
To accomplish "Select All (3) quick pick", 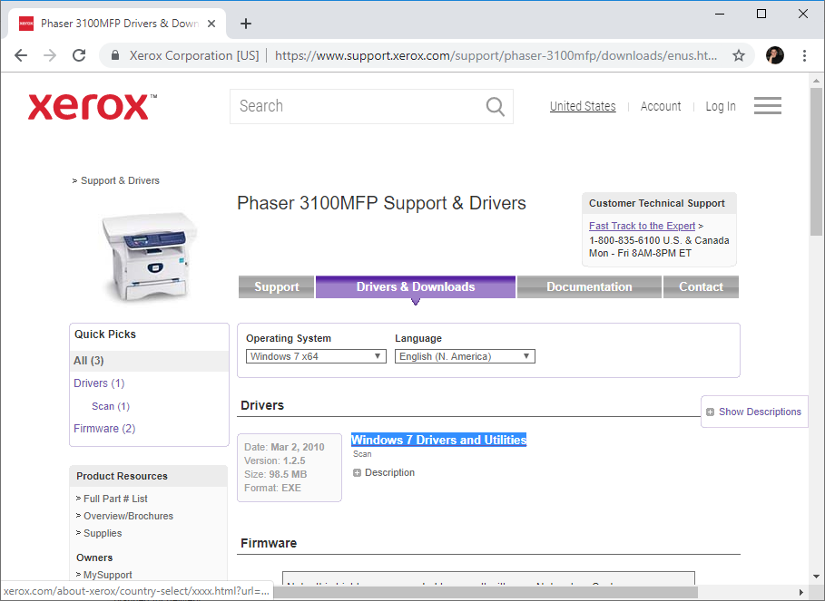I will pos(88,361).
